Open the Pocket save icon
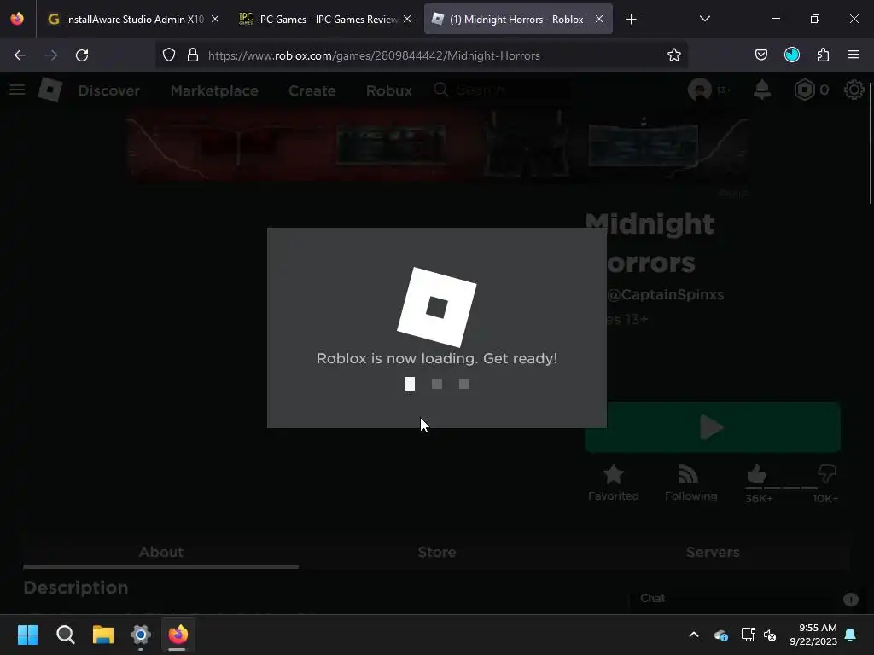 pyautogui.click(x=760, y=55)
